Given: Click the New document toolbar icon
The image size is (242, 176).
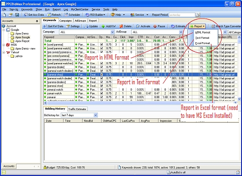Looking at the screenshot, I should tap(4, 15).
